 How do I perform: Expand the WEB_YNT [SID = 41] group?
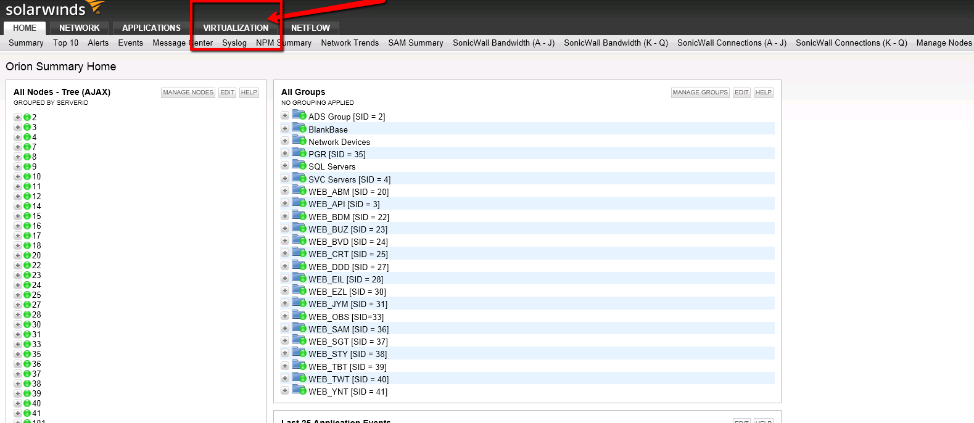pyautogui.click(x=285, y=390)
